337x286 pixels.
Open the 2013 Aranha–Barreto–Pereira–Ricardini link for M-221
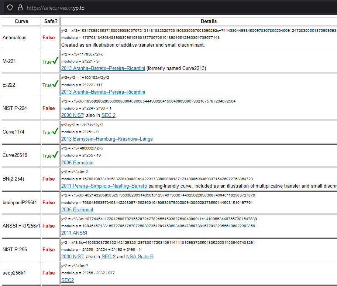(103, 68)
